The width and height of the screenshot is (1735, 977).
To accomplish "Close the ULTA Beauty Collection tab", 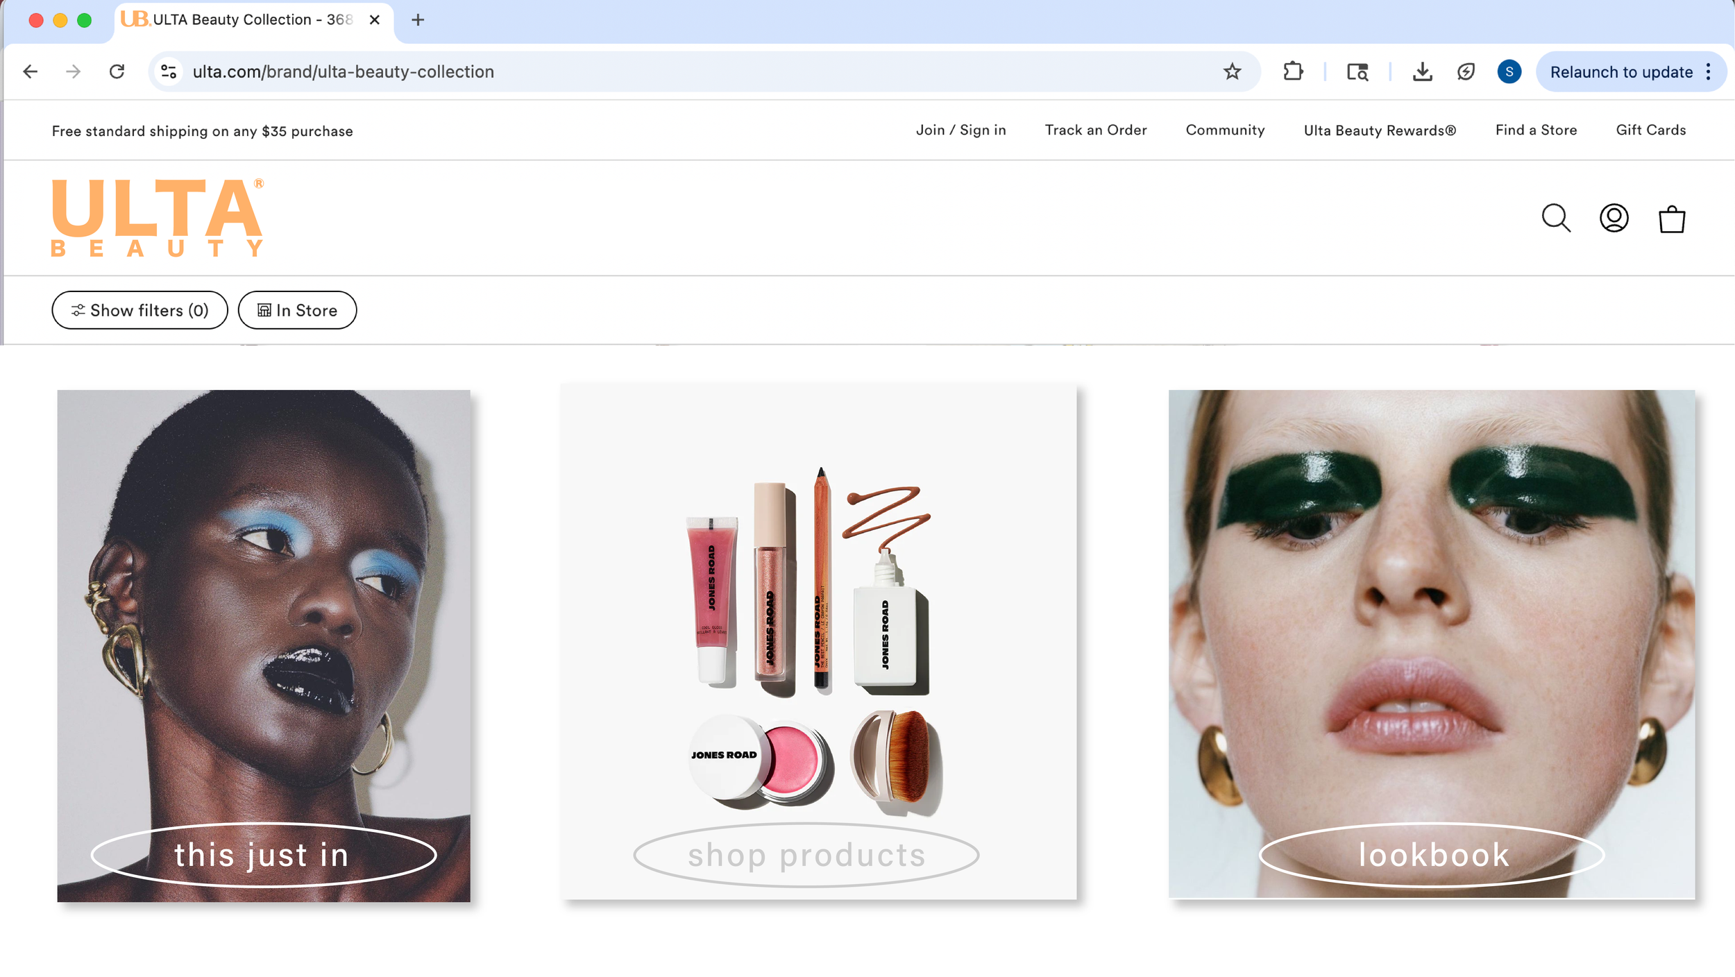I will (375, 20).
